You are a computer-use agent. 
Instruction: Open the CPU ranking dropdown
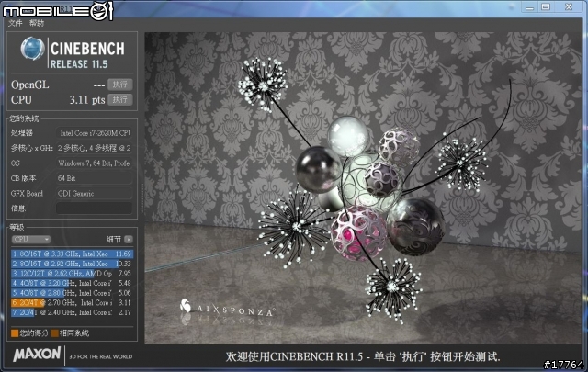click(x=31, y=239)
